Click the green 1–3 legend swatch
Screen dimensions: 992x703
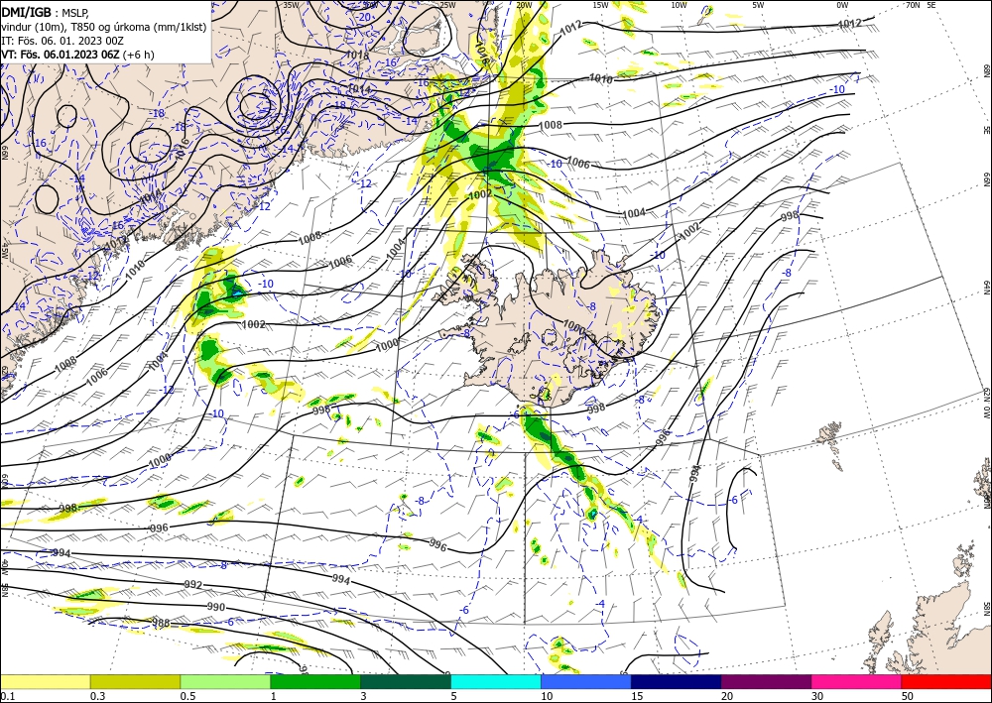[x=315, y=681]
